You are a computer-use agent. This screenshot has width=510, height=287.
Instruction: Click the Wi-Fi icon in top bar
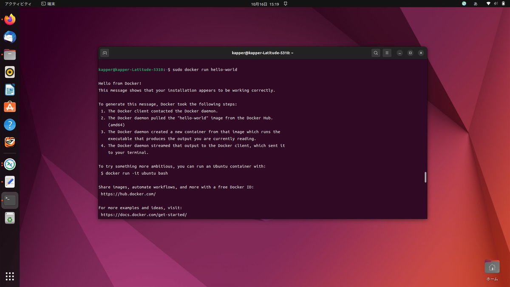[x=488, y=3]
